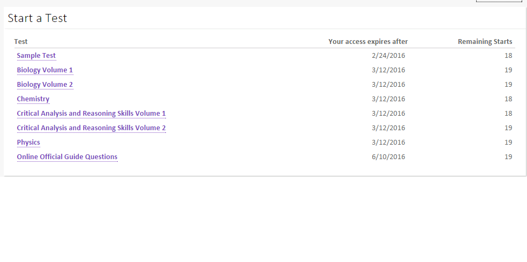Click the dotted focus outline at top right
The image size is (527, 262).
coord(499,1)
